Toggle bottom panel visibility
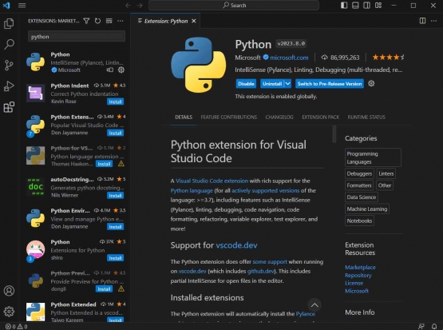This screenshot has height=330, width=443. click(x=355, y=6)
